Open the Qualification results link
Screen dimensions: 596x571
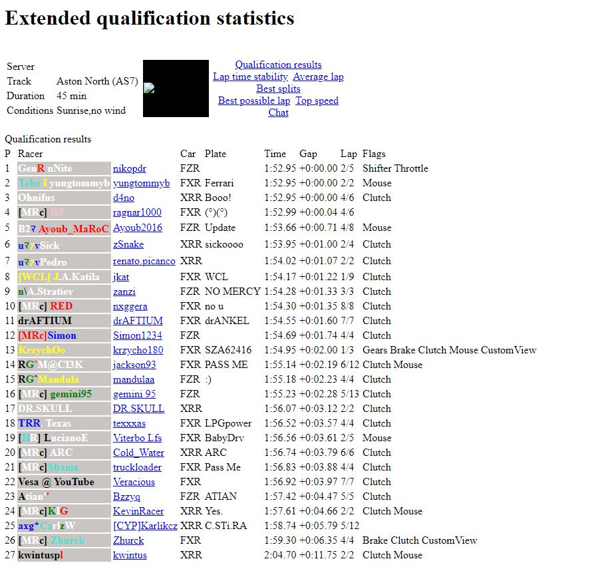click(278, 65)
